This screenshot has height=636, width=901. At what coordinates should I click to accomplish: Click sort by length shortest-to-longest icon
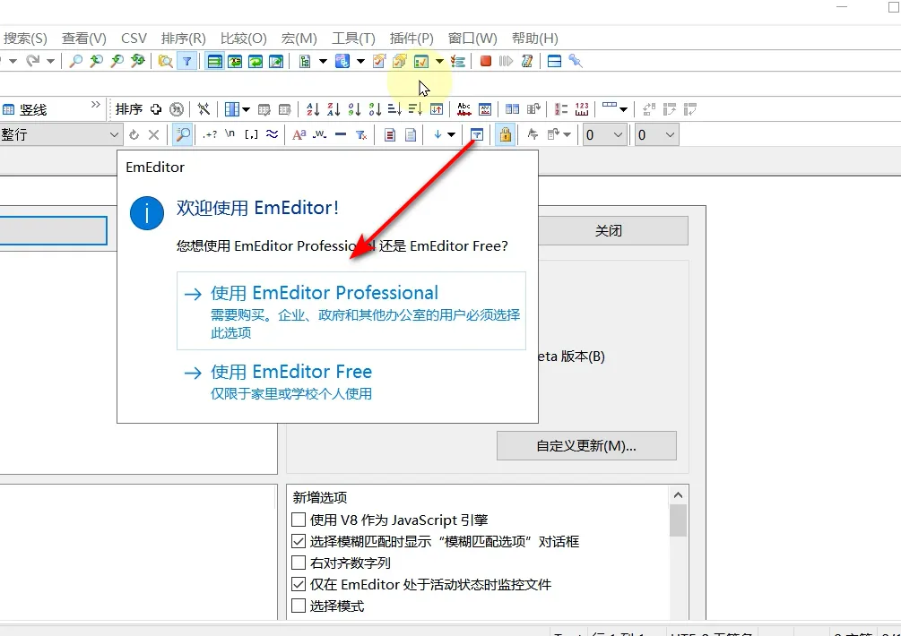click(394, 109)
